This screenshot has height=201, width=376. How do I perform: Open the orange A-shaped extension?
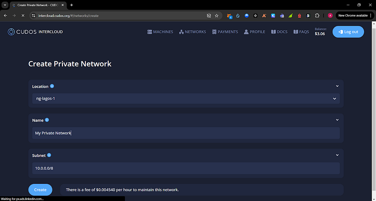pos(264,16)
